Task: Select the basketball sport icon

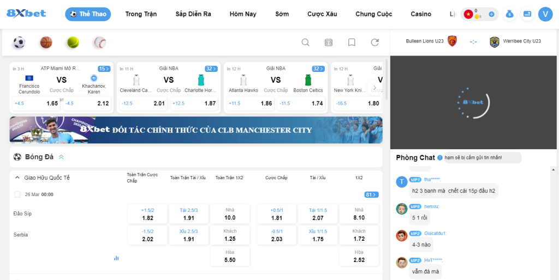Action: click(x=46, y=42)
